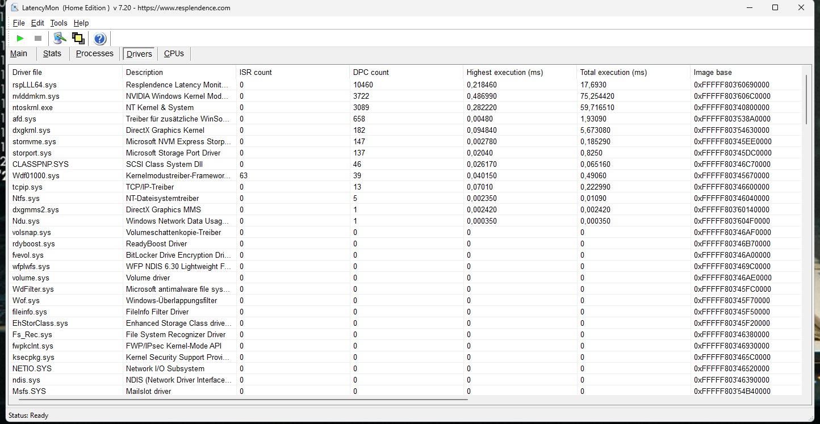This screenshot has width=820, height=424.
Task: Select the afd.sys driver row
Action: coord(405,119)
